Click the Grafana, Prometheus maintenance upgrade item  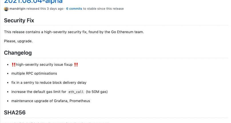click(51, 101)
